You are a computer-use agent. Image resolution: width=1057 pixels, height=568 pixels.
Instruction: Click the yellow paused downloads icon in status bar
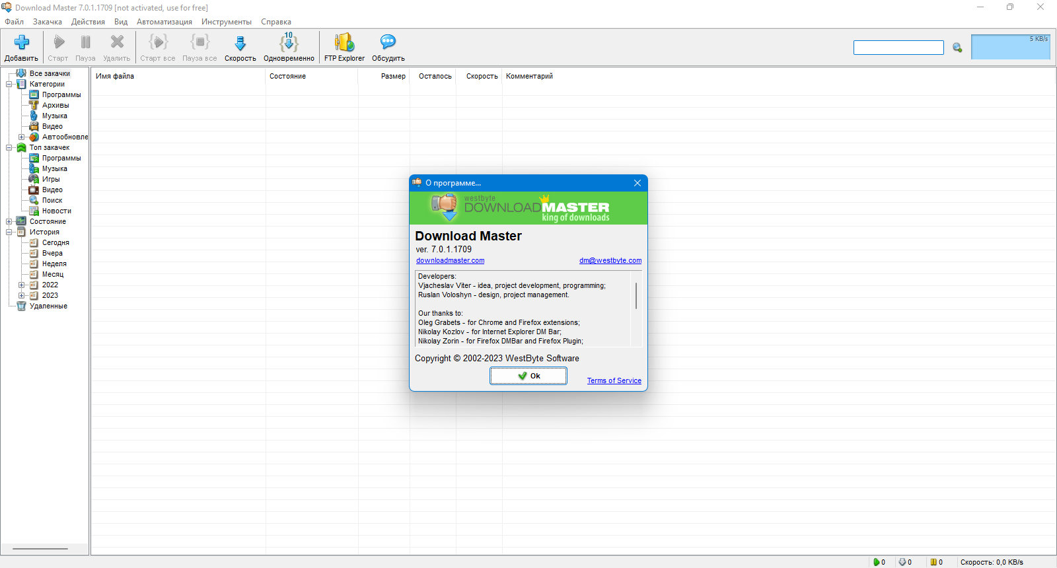point(933,562)
